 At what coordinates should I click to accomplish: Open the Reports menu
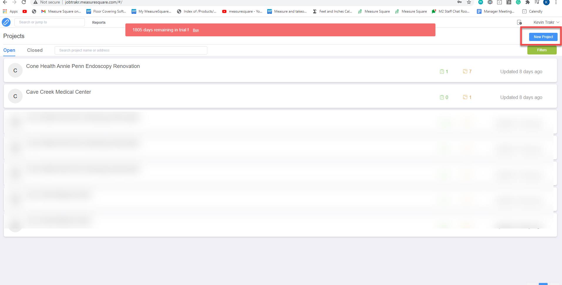coord(99,23)
